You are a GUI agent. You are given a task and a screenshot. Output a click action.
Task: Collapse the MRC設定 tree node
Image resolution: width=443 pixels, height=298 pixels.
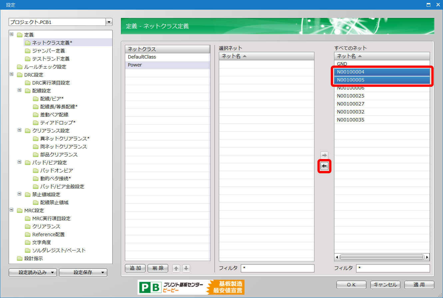click(x=12, y=210)
